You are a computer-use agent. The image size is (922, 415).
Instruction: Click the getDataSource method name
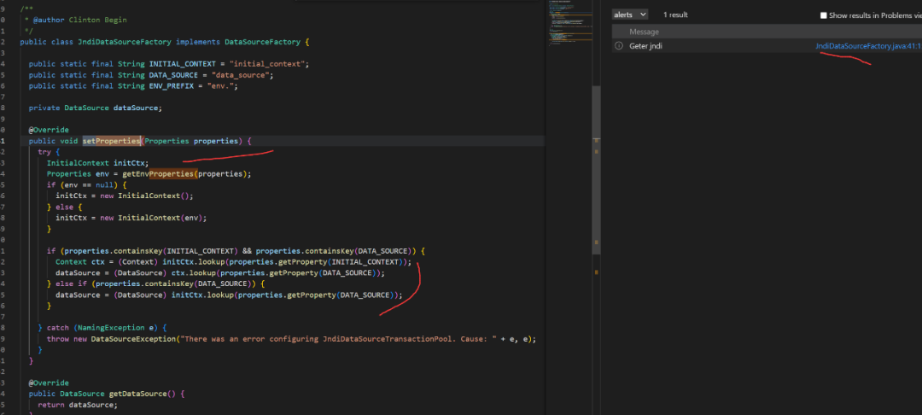point(139,395)
